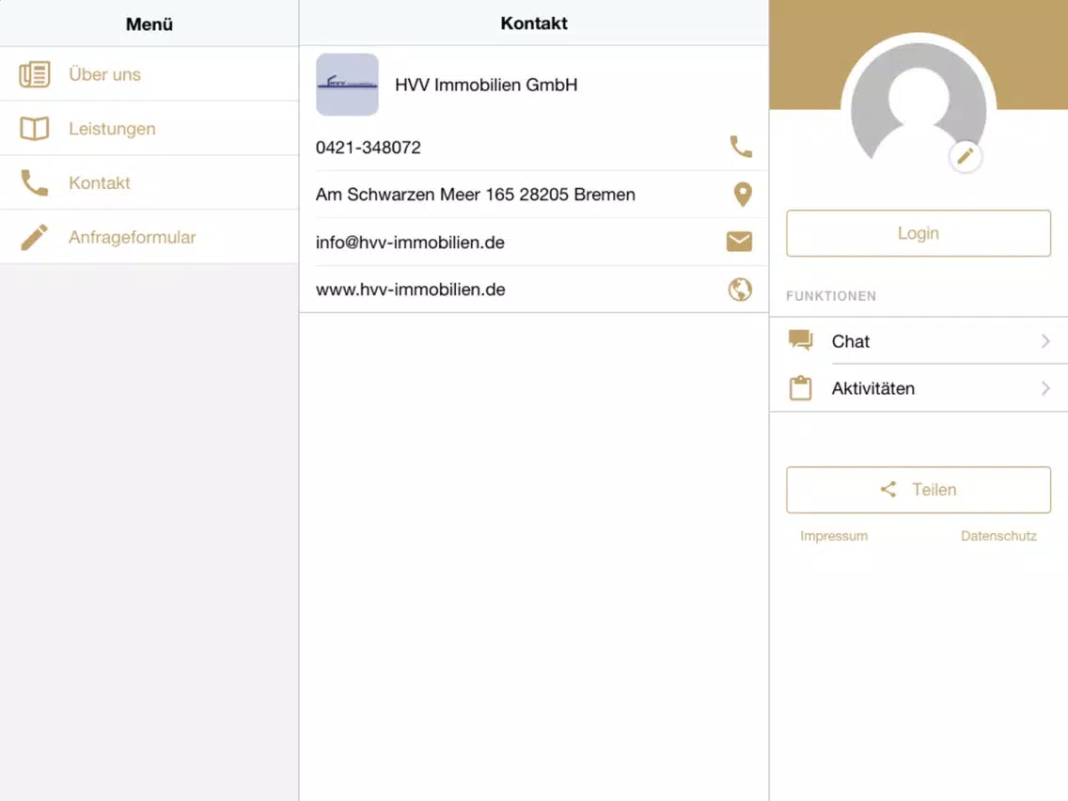Open the Aktivitäten function row
Image resolution: width=1068 pixels, height=801 pixels.
(x=919, y=388)
